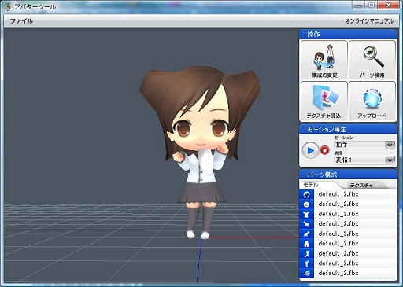This screenshot has height=287, width=403.
Task: Collapse the 操作 panel header
Action: point(348,34)
